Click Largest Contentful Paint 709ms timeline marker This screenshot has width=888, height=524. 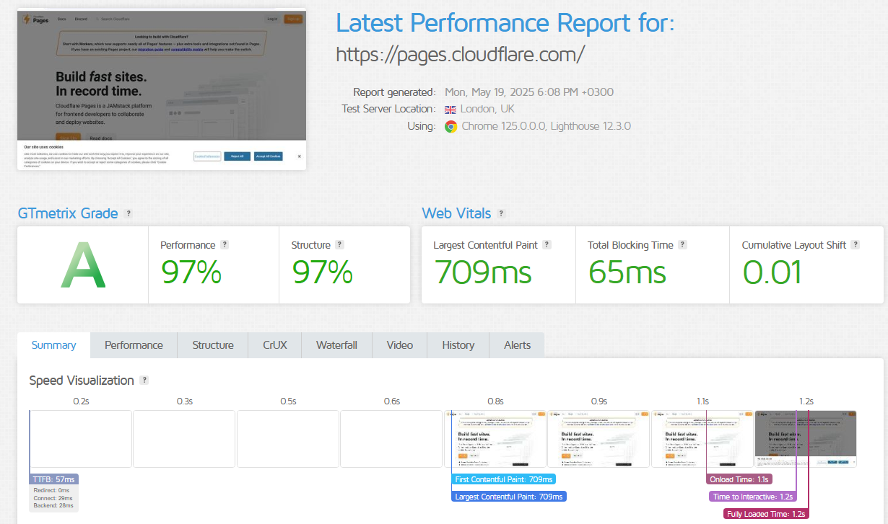coord(508,497)
